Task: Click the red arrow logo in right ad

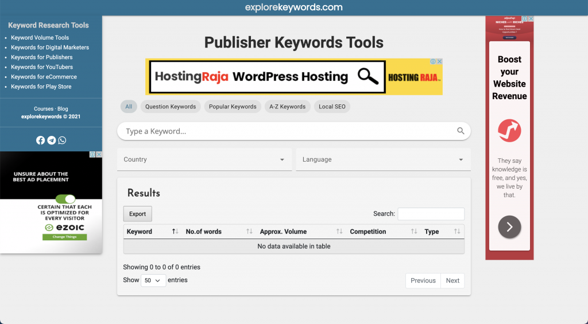Action: tap(509, 130)
